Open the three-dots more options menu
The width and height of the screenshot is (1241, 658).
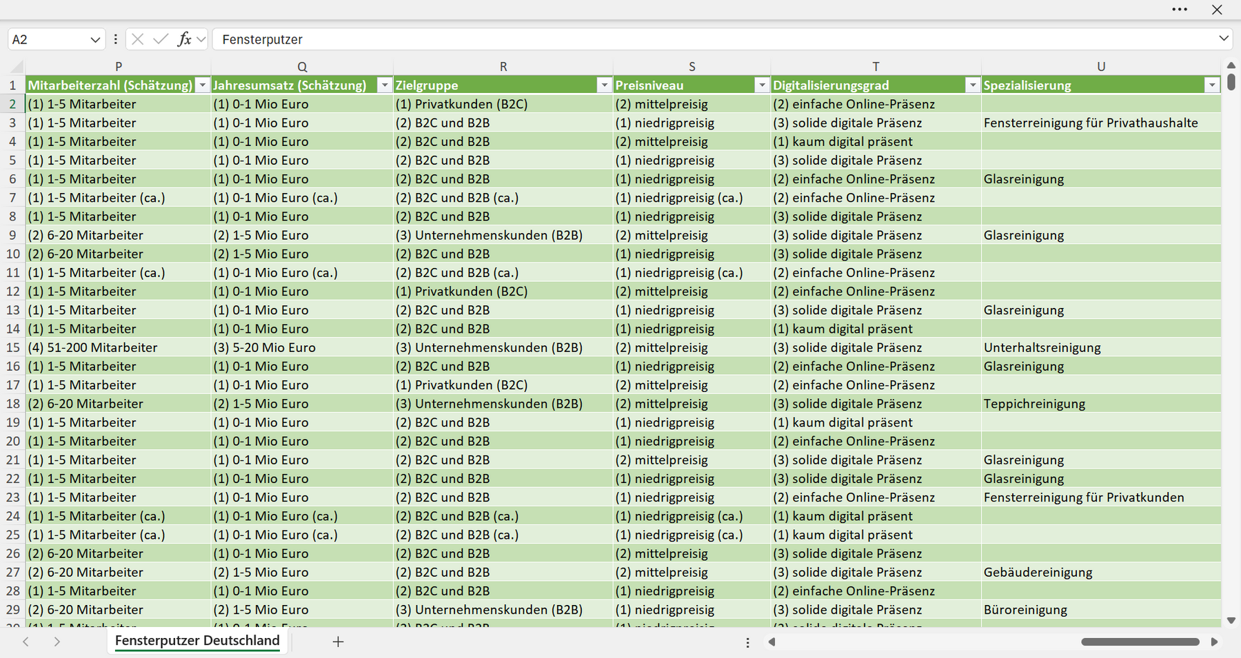(1180, 10)
